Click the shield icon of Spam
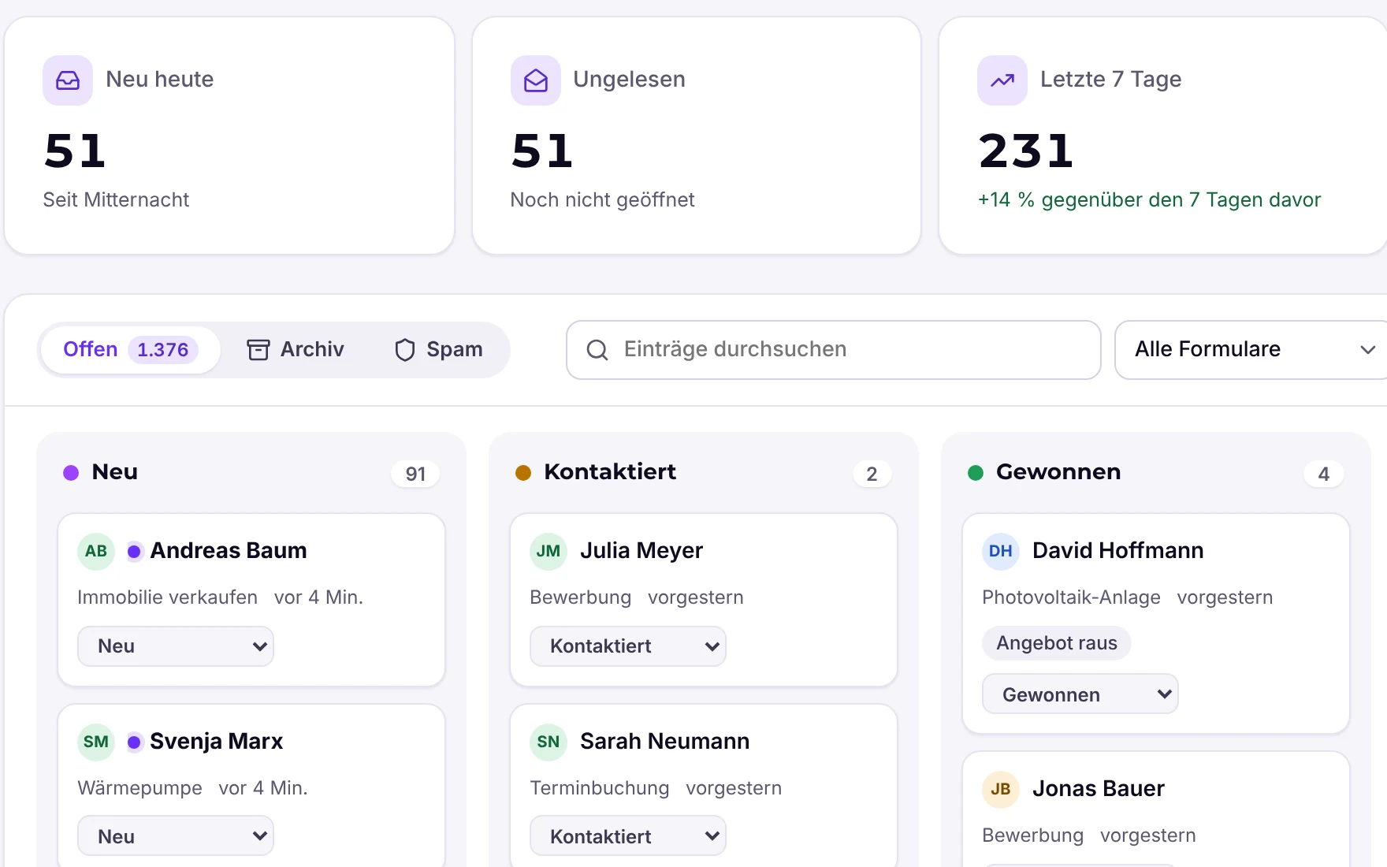The width and height of the screenshot is (1387, 867). pyautogui.click(x=405, y=350)
